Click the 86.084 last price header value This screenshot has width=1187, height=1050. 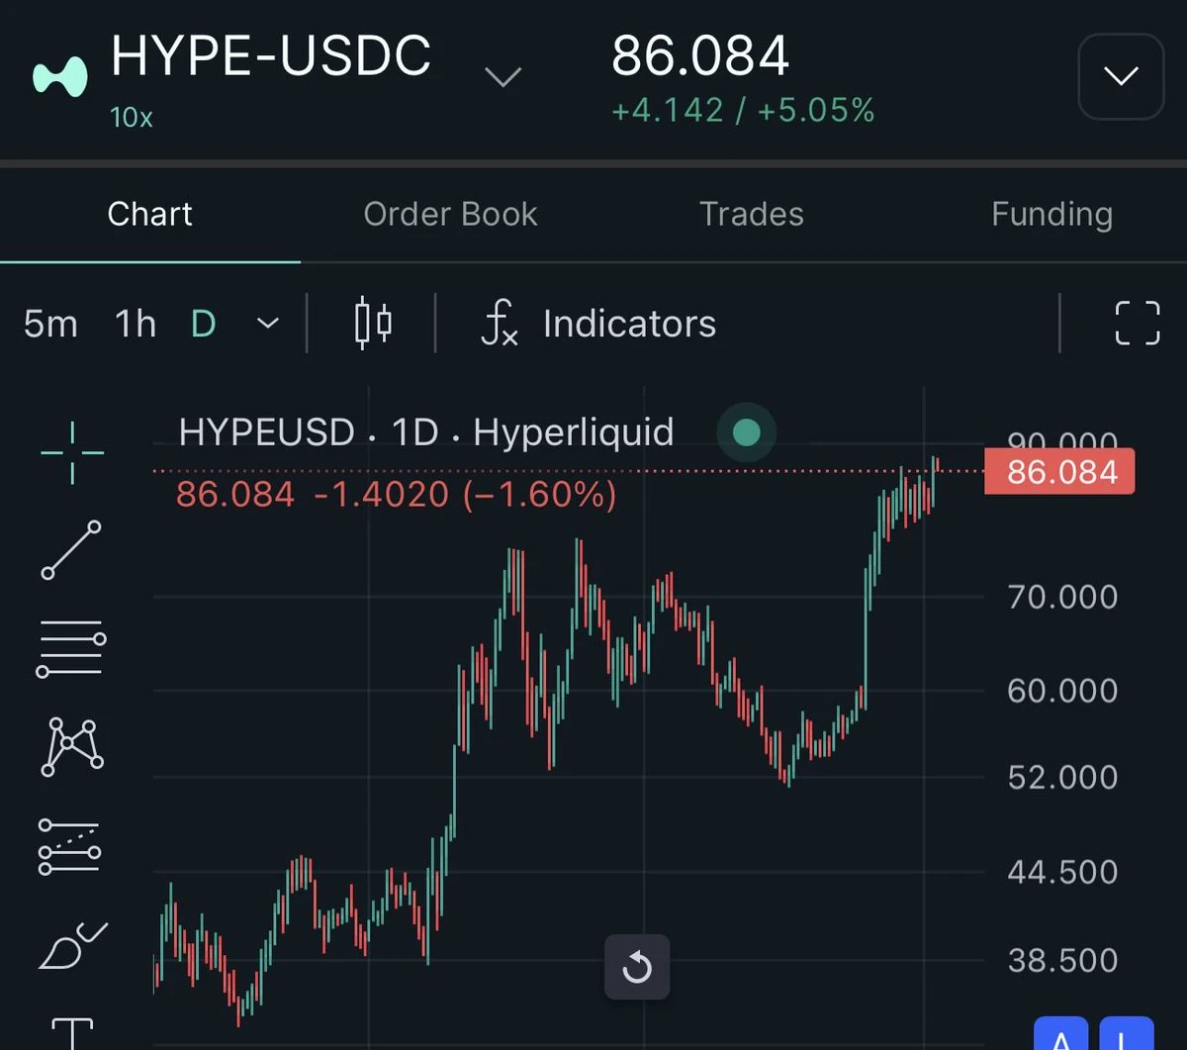click(700, 56)
